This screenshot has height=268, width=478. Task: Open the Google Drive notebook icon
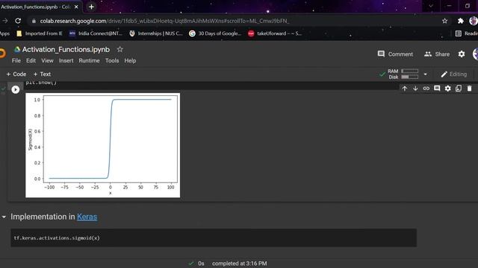(17, 50)
